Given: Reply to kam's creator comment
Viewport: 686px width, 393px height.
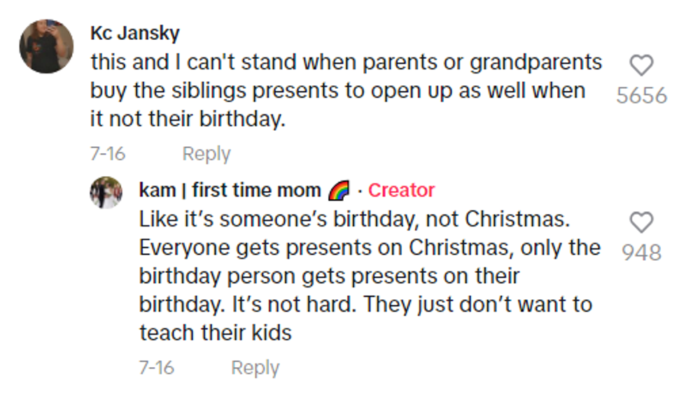Looking at the screenshot, I should 255,368.
